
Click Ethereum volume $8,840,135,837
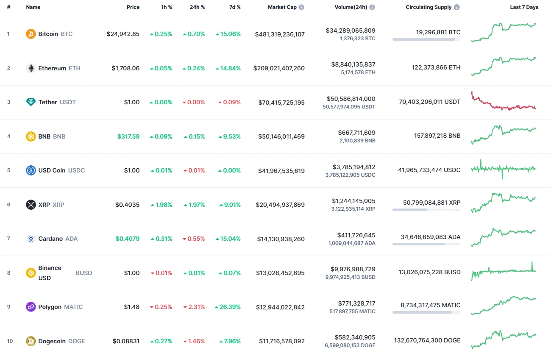[353, 64]
